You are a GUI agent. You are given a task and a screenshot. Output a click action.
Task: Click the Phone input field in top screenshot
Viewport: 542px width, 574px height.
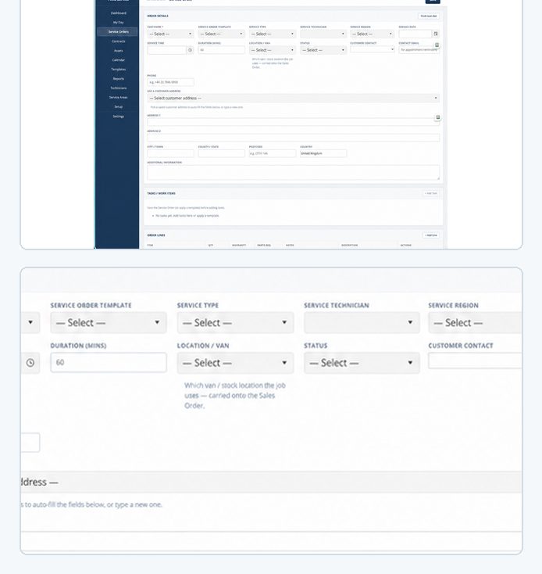click(170, 82)
